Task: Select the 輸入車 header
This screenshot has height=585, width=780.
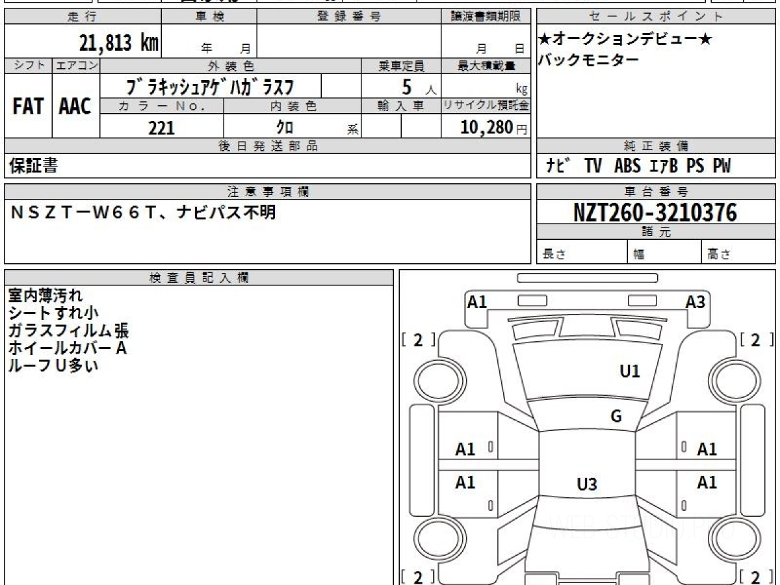Action: pyautogui.click(x=401, y=107)
